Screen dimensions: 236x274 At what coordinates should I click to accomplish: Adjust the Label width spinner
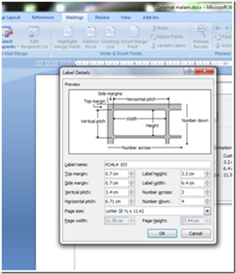click(208, 183)
